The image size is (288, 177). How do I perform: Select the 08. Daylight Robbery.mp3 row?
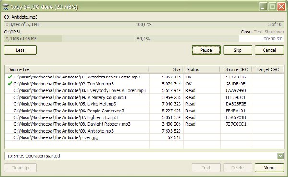[144, 124]
